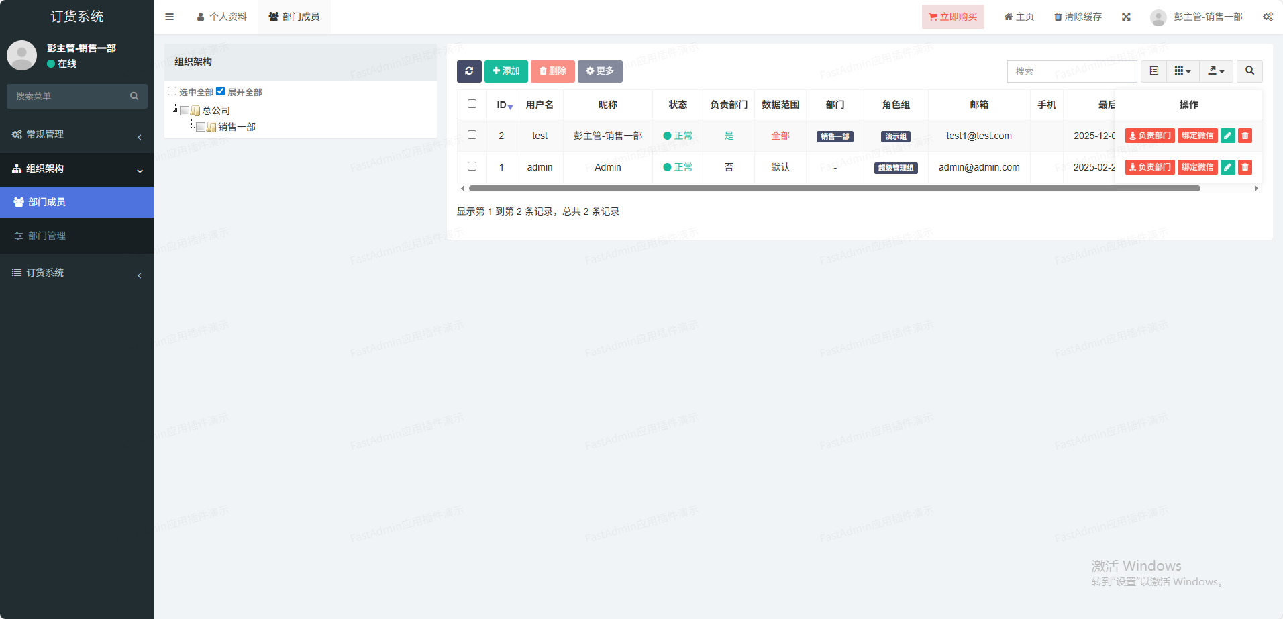Toggle the table card view icon

1153,71
